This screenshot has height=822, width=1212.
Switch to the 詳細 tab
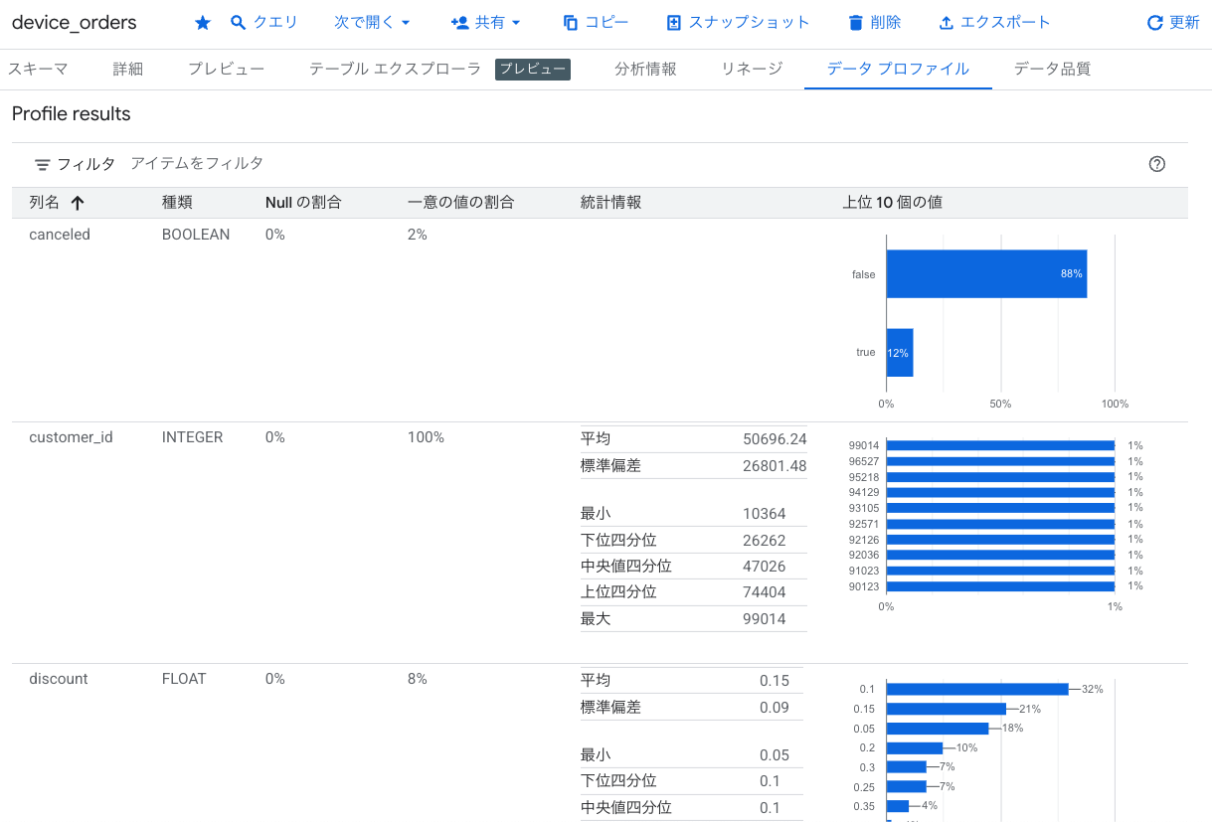(128, 69)
